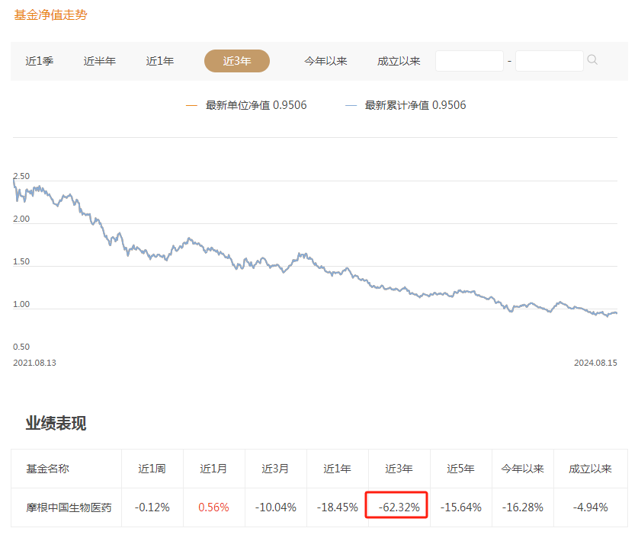Click the magnifier search icon
The height and width of the screenshot is (541, 638).
click(593, 60)
